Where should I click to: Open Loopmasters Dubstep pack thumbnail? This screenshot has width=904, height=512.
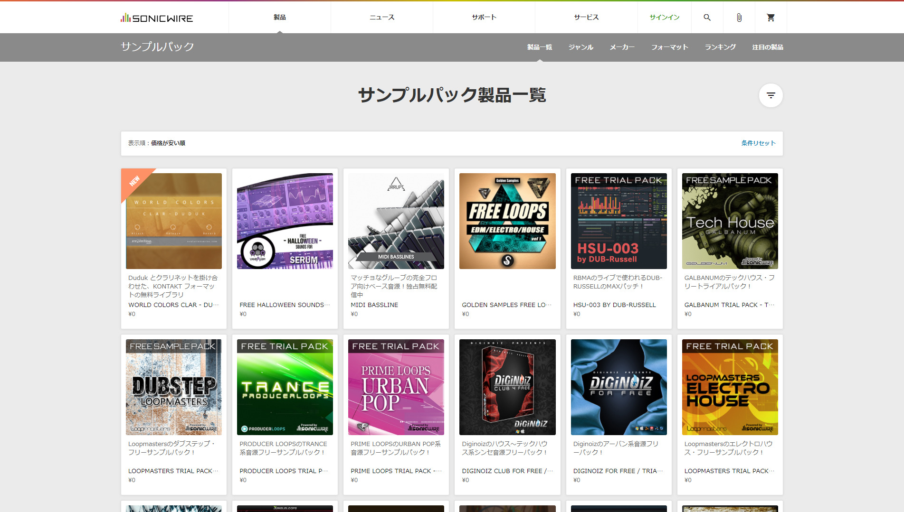pyautogui.click(x=174, y=387)
